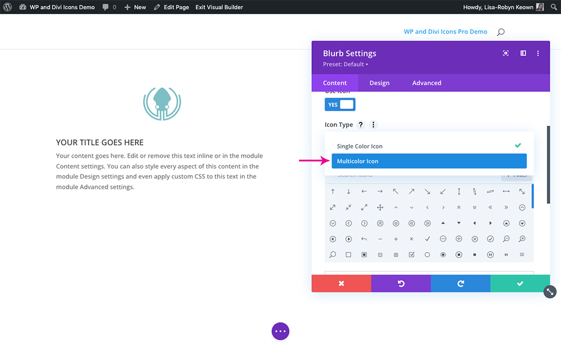Toggle the Use Icon YES switch

pyautogui.click(x=340, y=104)
